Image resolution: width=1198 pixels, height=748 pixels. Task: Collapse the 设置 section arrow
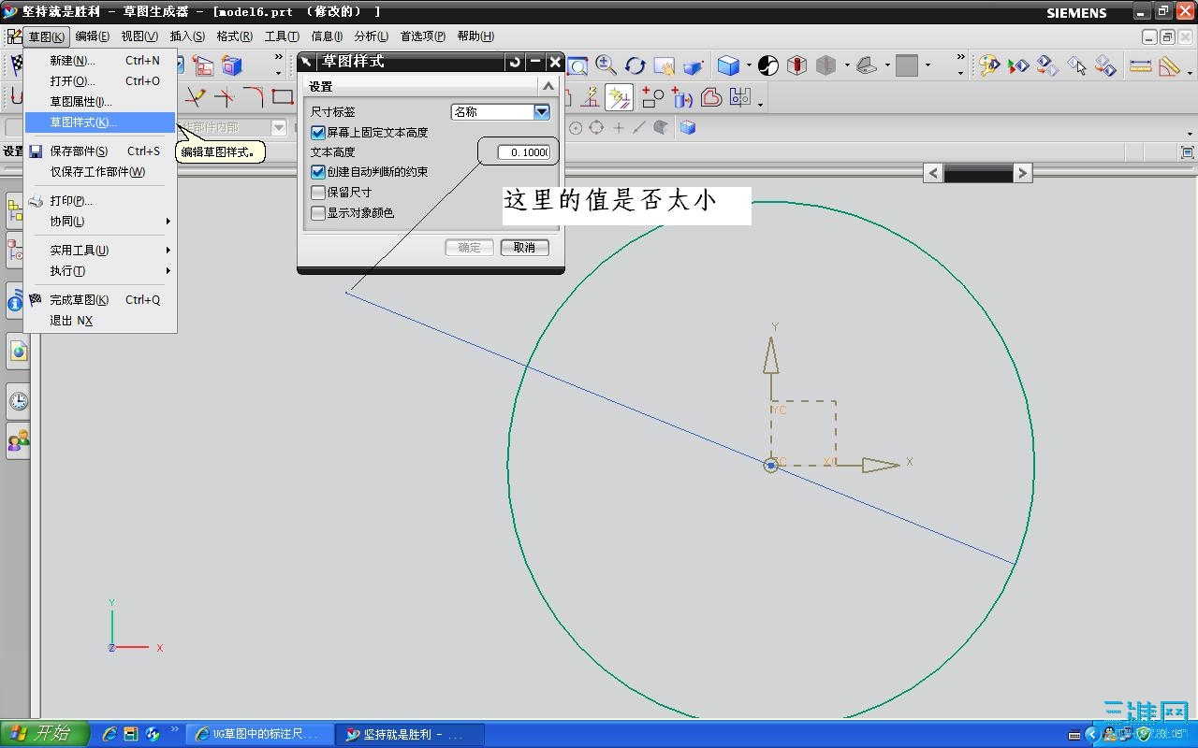pos(548,86)
